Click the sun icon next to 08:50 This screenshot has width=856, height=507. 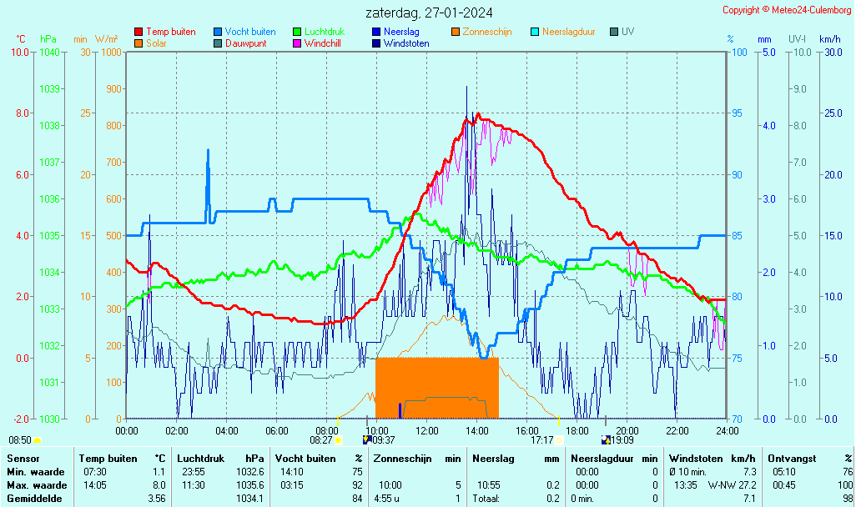[x=37, y=439]
